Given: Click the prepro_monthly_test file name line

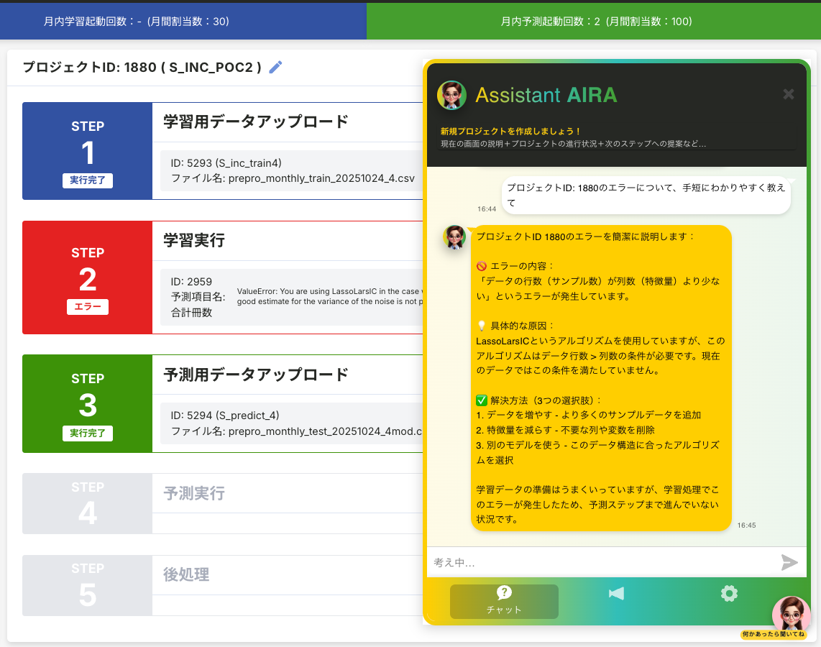Looking at the screenshot, I should [x=296, y=431].
